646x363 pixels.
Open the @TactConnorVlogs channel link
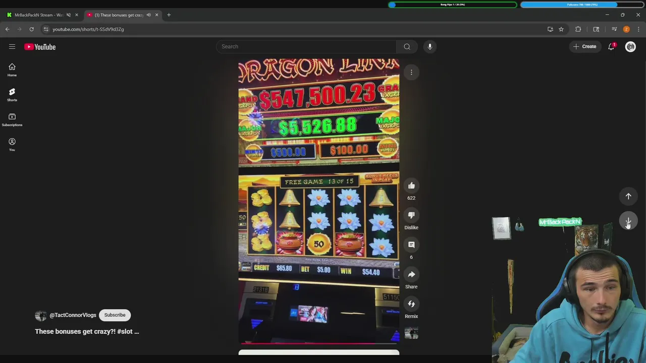click(73, 315)
